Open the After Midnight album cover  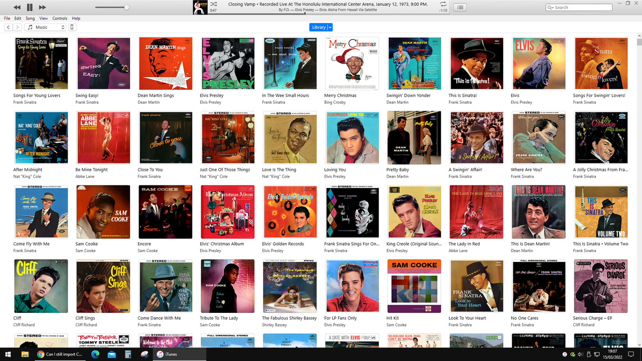click(41, 138)
